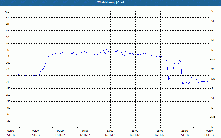Click the 17.11.17 date under 06:00

60,135
